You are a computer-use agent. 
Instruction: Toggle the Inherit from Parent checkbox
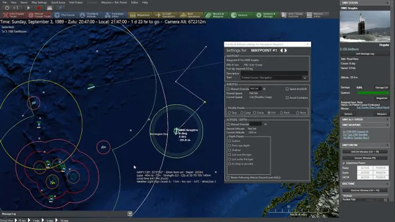tap(344, 163)
